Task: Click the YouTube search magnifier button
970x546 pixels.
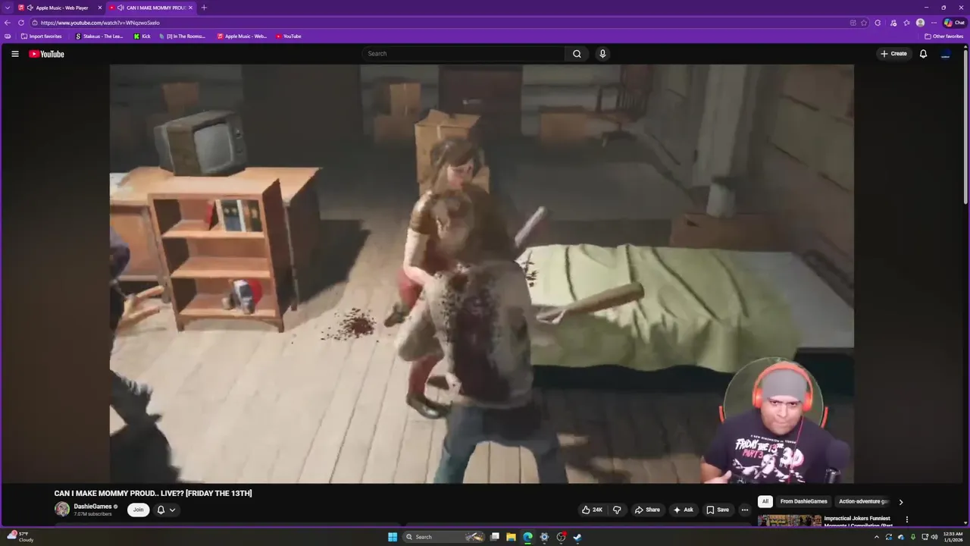Action: coord(577,54)
